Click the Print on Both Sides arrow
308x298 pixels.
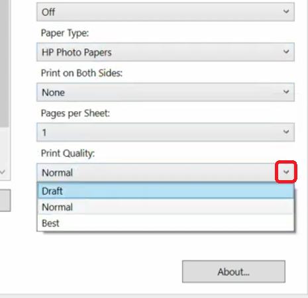pyautogui.click(x=286, y=92)
